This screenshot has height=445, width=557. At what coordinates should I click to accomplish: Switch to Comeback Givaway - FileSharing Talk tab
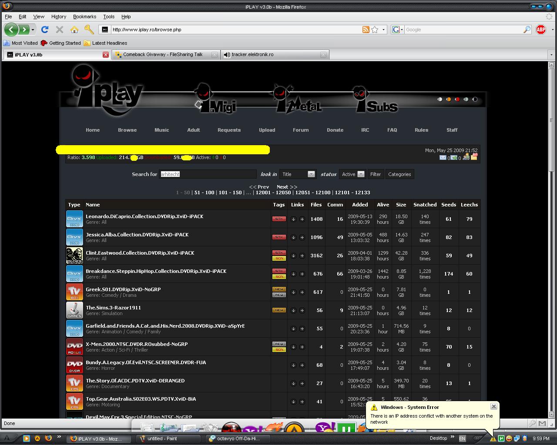[165, 55]
